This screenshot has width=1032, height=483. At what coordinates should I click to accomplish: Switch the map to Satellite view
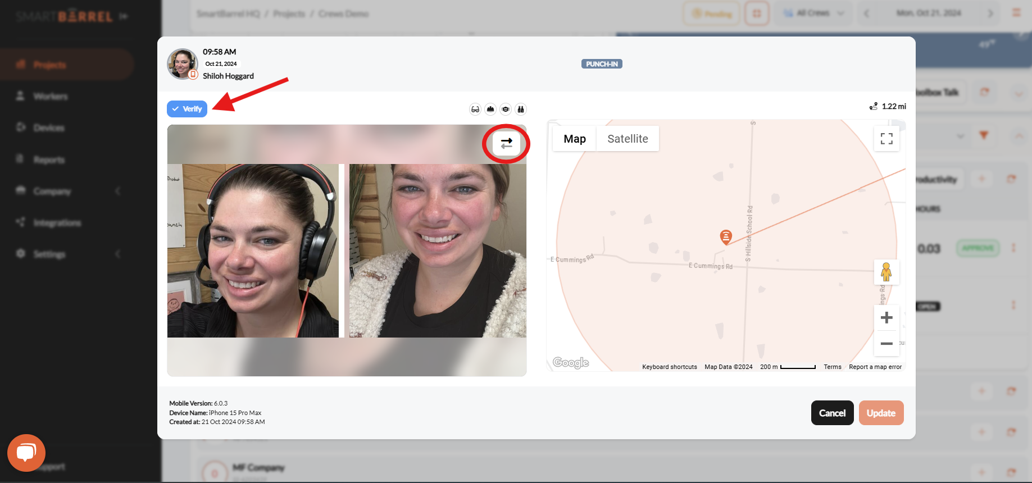tap(628, 139)
